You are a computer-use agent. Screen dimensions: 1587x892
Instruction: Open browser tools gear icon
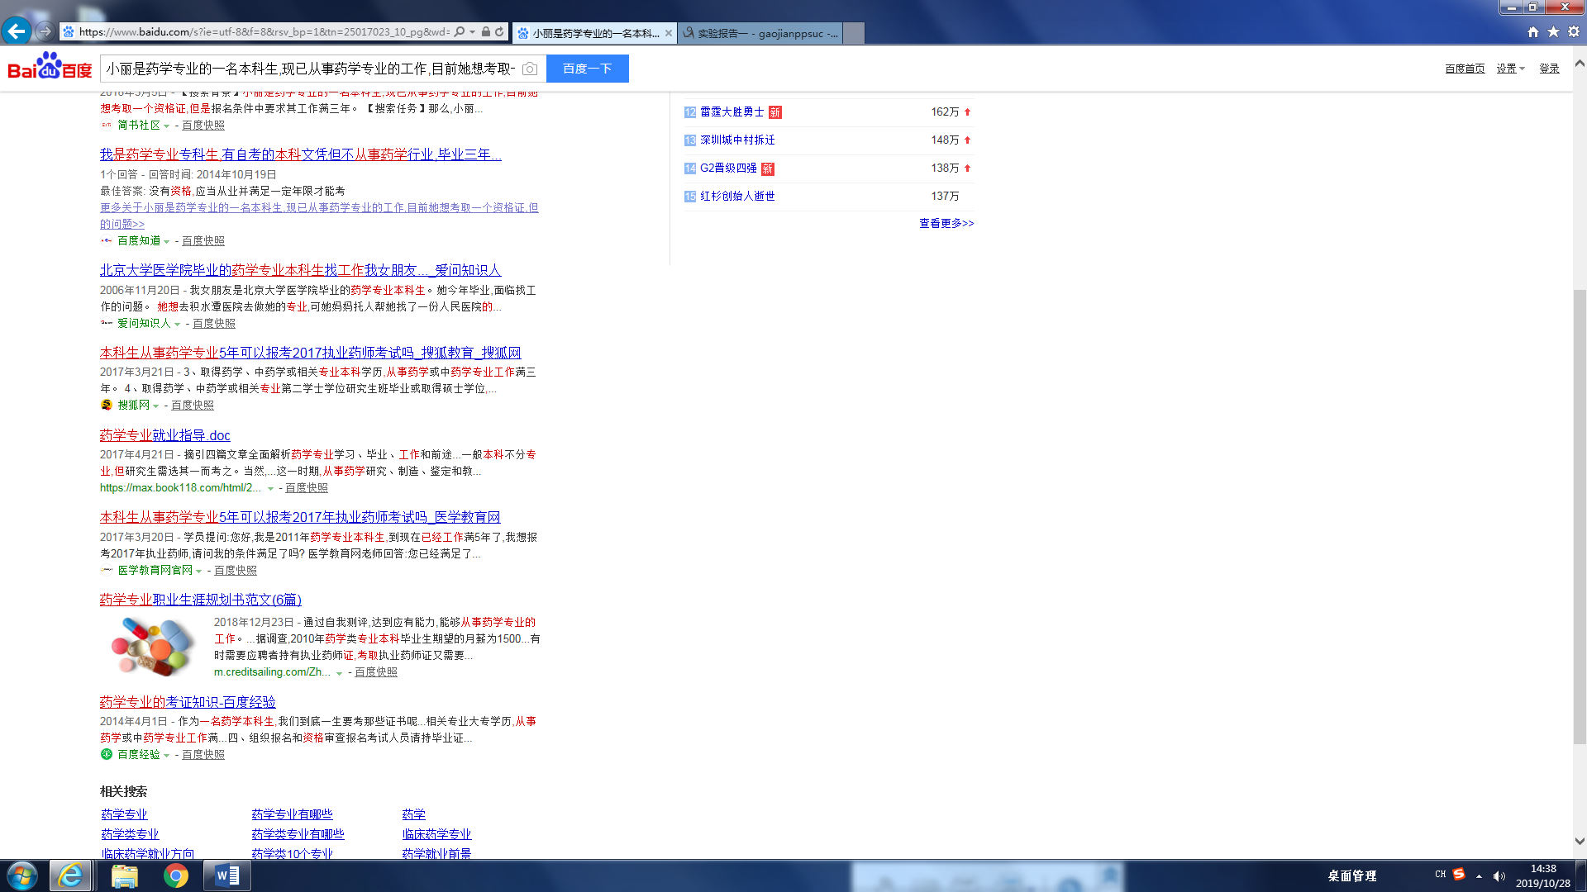1574,32
